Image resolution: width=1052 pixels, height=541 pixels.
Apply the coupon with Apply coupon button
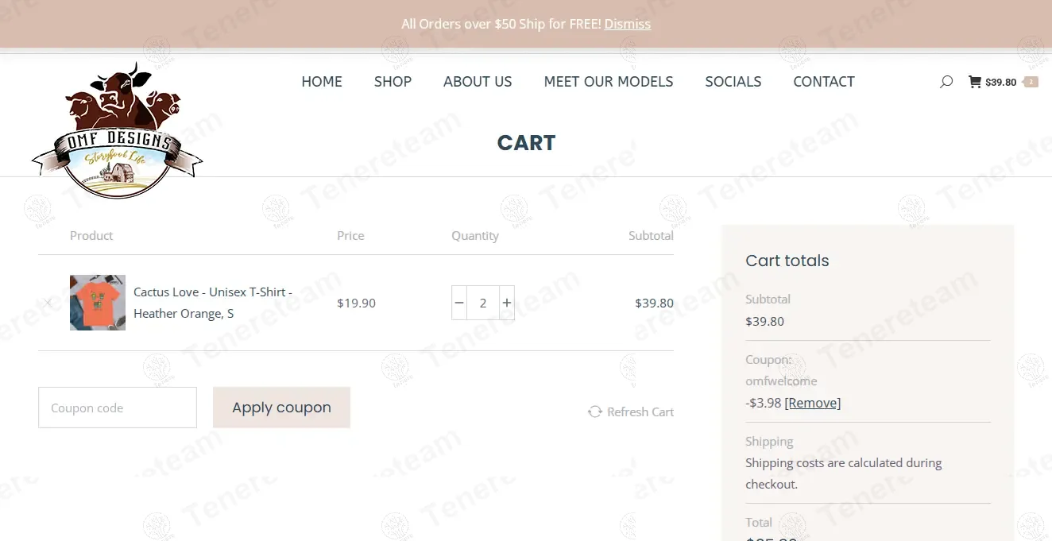tap(281, 408)
